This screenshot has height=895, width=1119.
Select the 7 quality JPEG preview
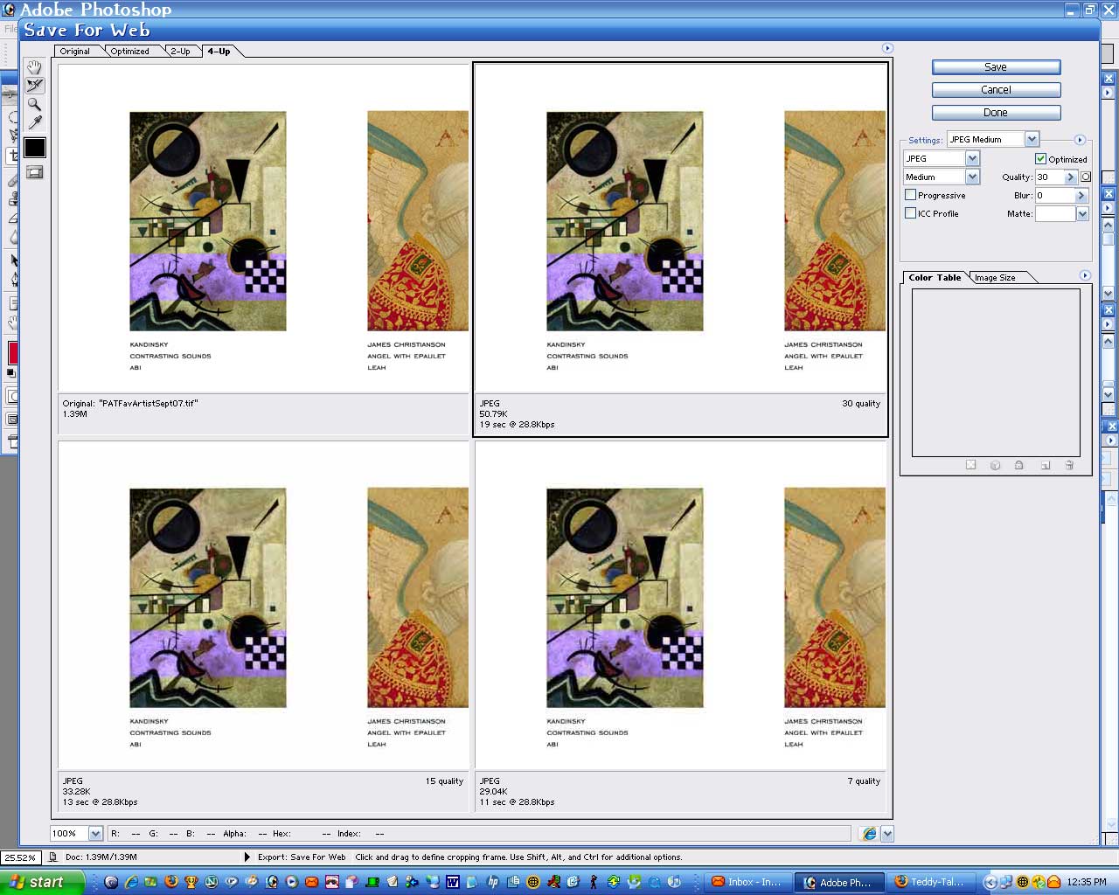point(680,605)
